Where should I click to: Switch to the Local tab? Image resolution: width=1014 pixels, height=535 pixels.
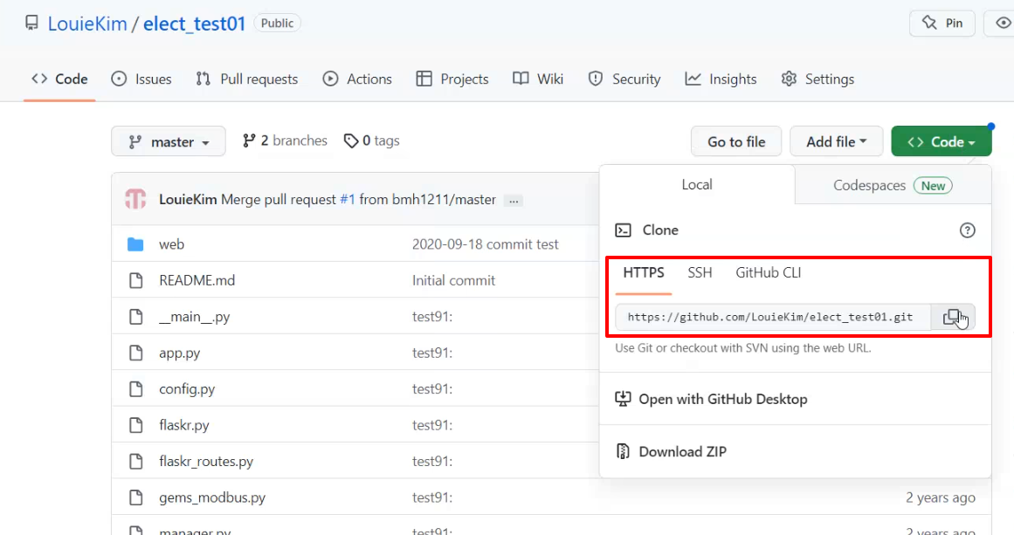697,185
